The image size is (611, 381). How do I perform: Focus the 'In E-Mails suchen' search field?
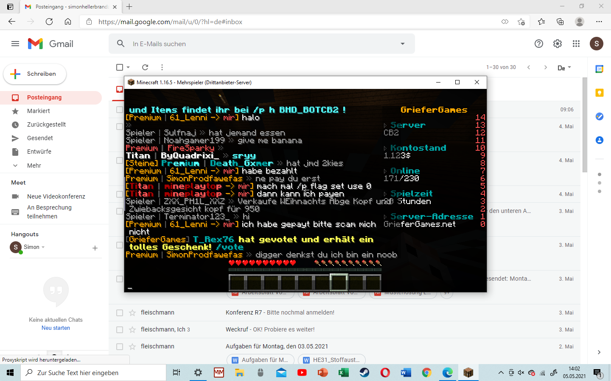[x=262, y=44]
